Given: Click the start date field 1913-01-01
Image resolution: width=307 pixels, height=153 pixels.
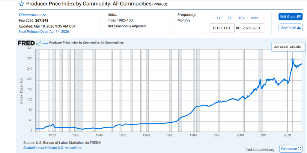Looking at the screenshot, I should coord(222,28).
